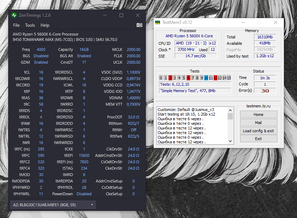Click the ZenTimings app logo icon
297x218 pixels.
click(x=14, y=15)
